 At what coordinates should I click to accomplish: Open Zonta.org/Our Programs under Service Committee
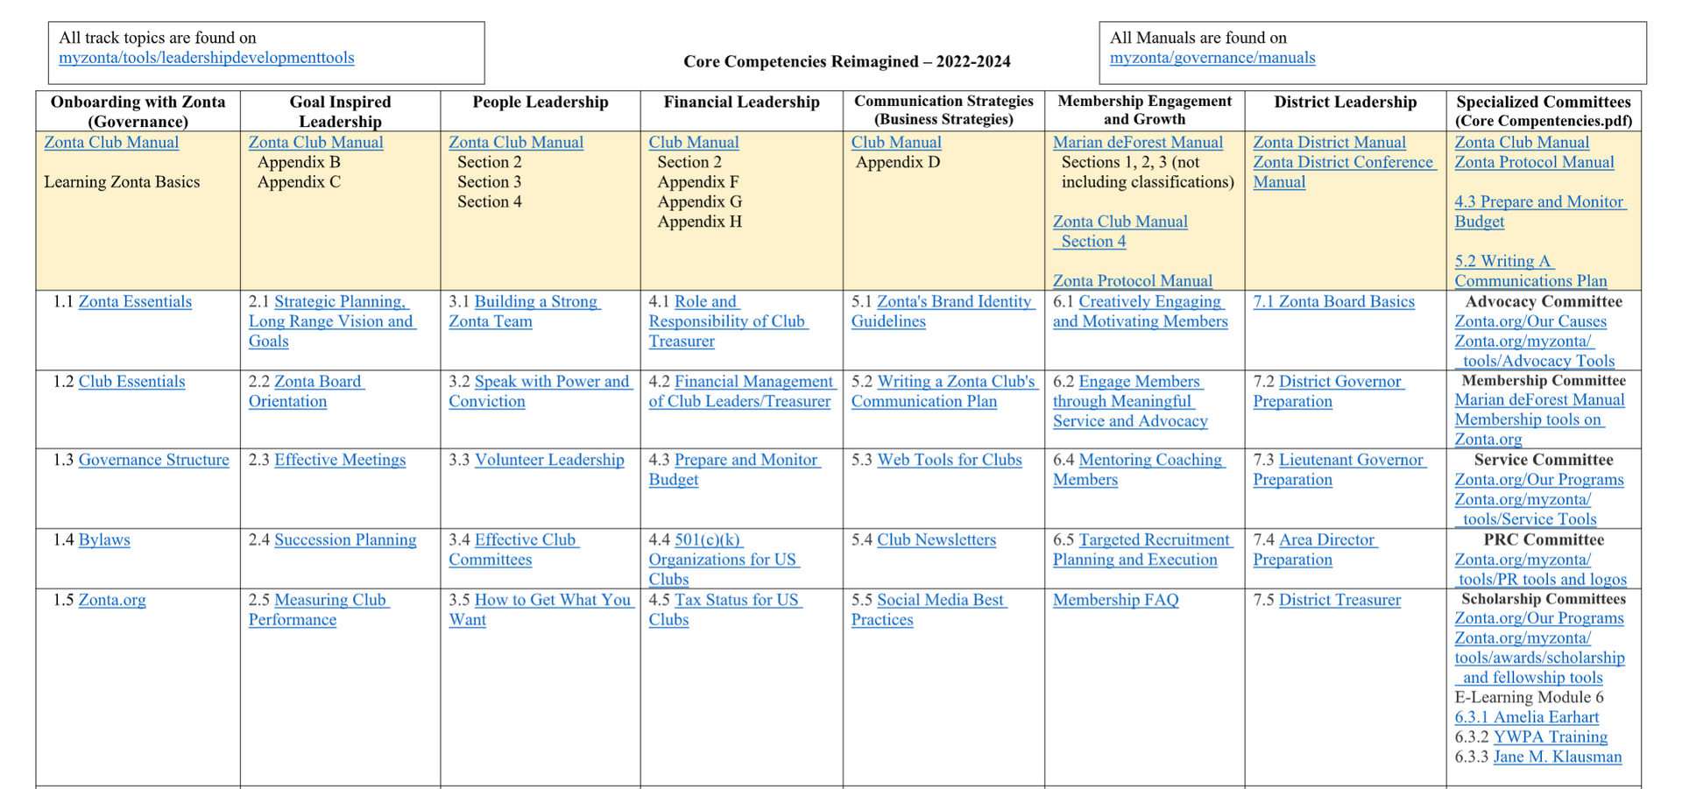pyautogui.click(x=1539, y=480)
